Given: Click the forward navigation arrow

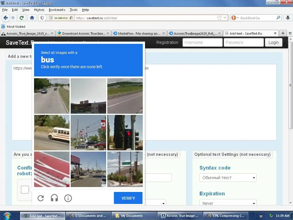Looking at the screenshot, I should (13, 18).
